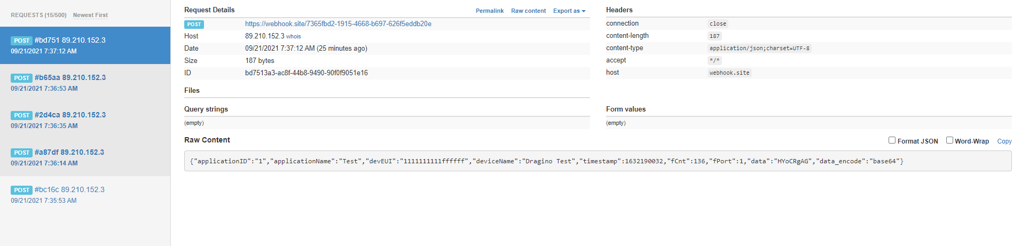The width and height of the screenshot is (1021, 246).
Task: Click the host header value webhook.site
Action: pos(729,73)
